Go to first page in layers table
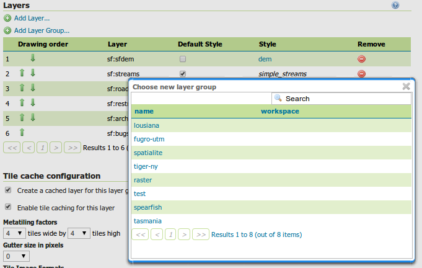This screenshot has width=422, height=268. tap(12, 148)
